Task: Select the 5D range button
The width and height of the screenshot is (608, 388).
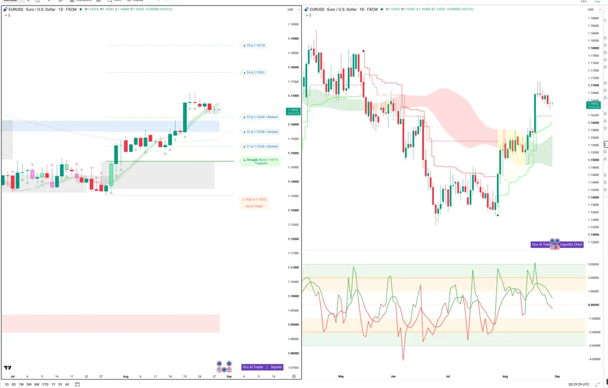Action: (14, 384)
